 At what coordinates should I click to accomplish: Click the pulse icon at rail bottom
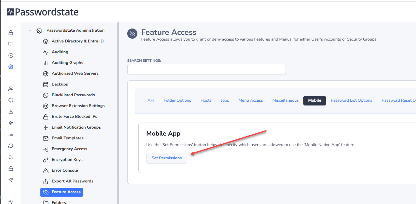click(11, 201)
